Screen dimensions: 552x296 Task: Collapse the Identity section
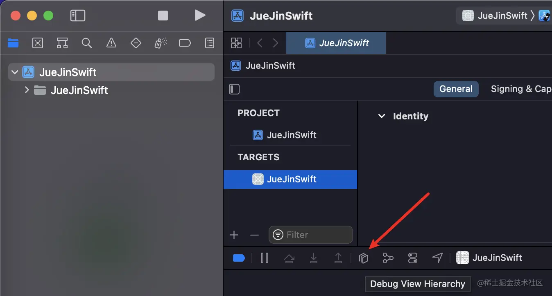click(x=381, y=116)
